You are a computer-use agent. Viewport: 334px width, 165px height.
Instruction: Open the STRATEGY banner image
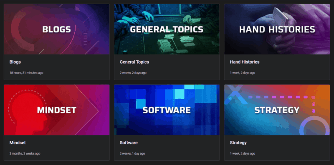coord(277,110)
